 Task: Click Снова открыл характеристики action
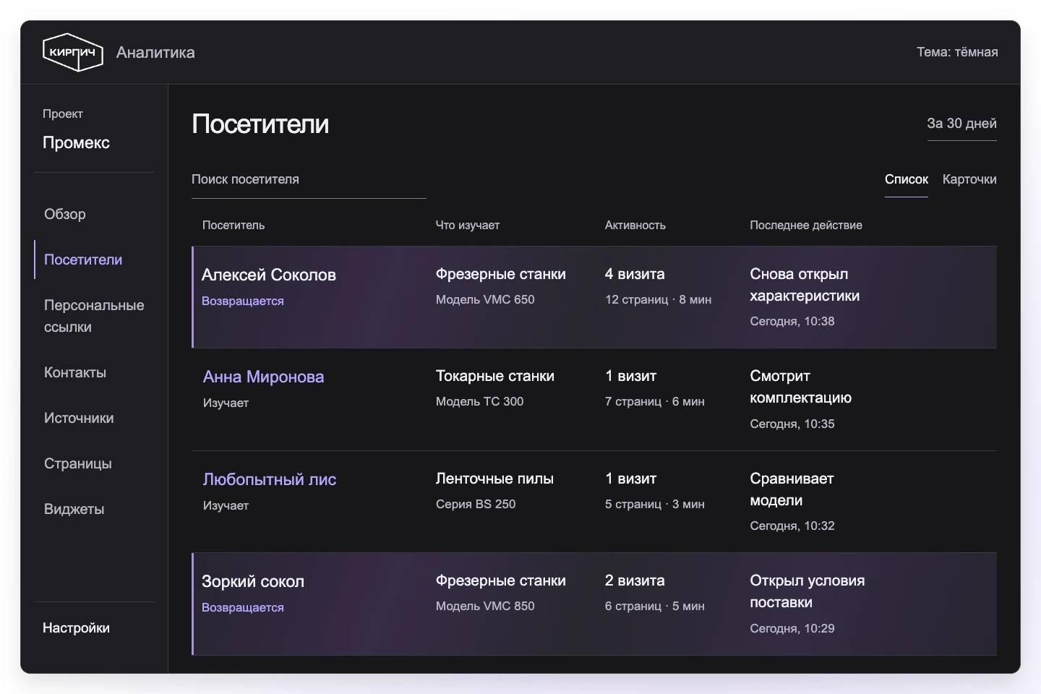coord(805,285)
